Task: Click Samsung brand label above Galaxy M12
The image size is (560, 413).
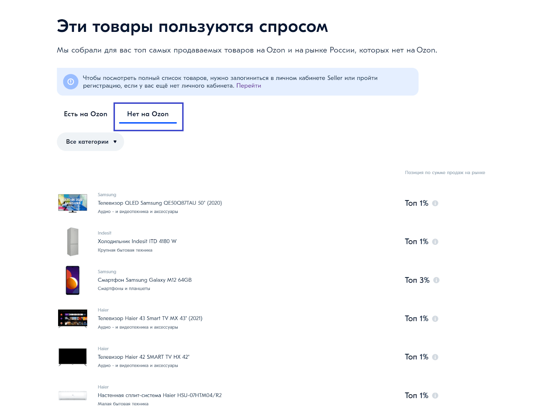Action: click(107, 272)
